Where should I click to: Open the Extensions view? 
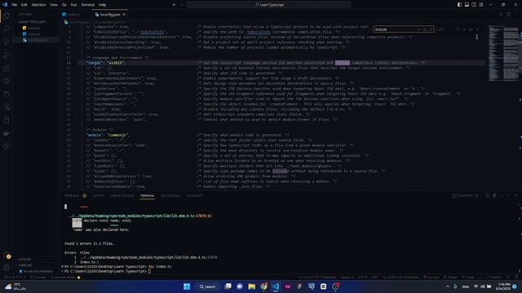coord(7,68)
